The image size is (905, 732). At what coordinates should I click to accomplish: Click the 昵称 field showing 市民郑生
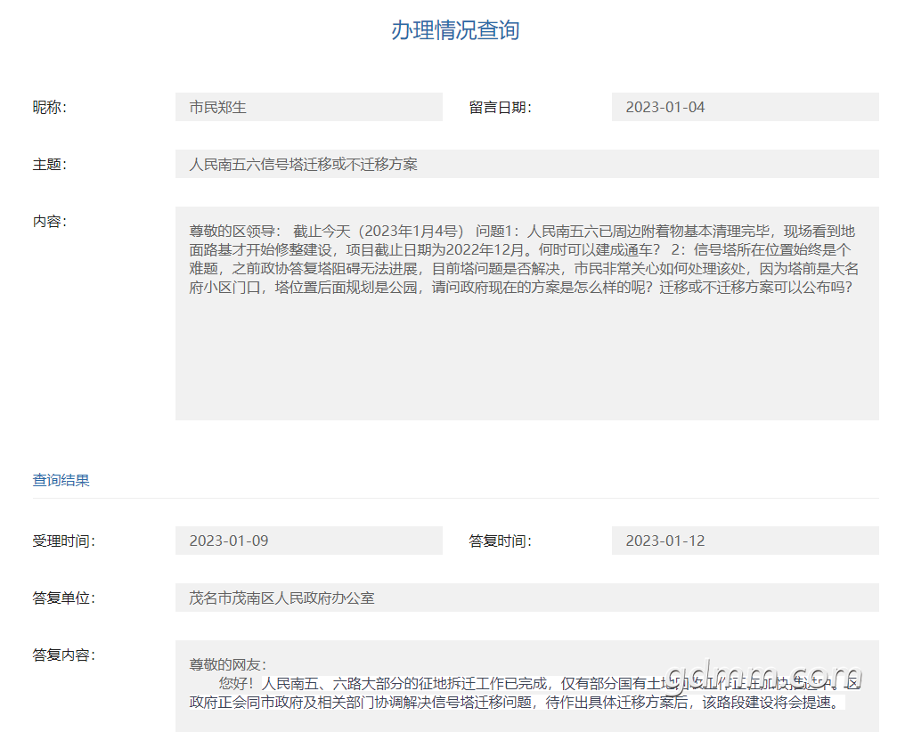[x=308, y=107]
